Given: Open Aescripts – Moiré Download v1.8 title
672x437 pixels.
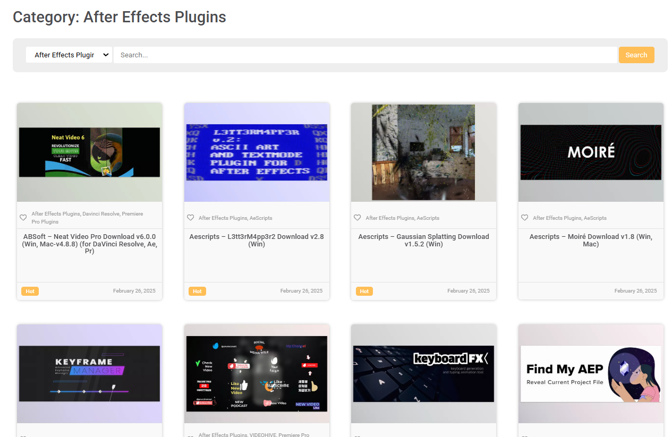Looking at the screenshot, I should pyautogui.click(x=591, y=240).
